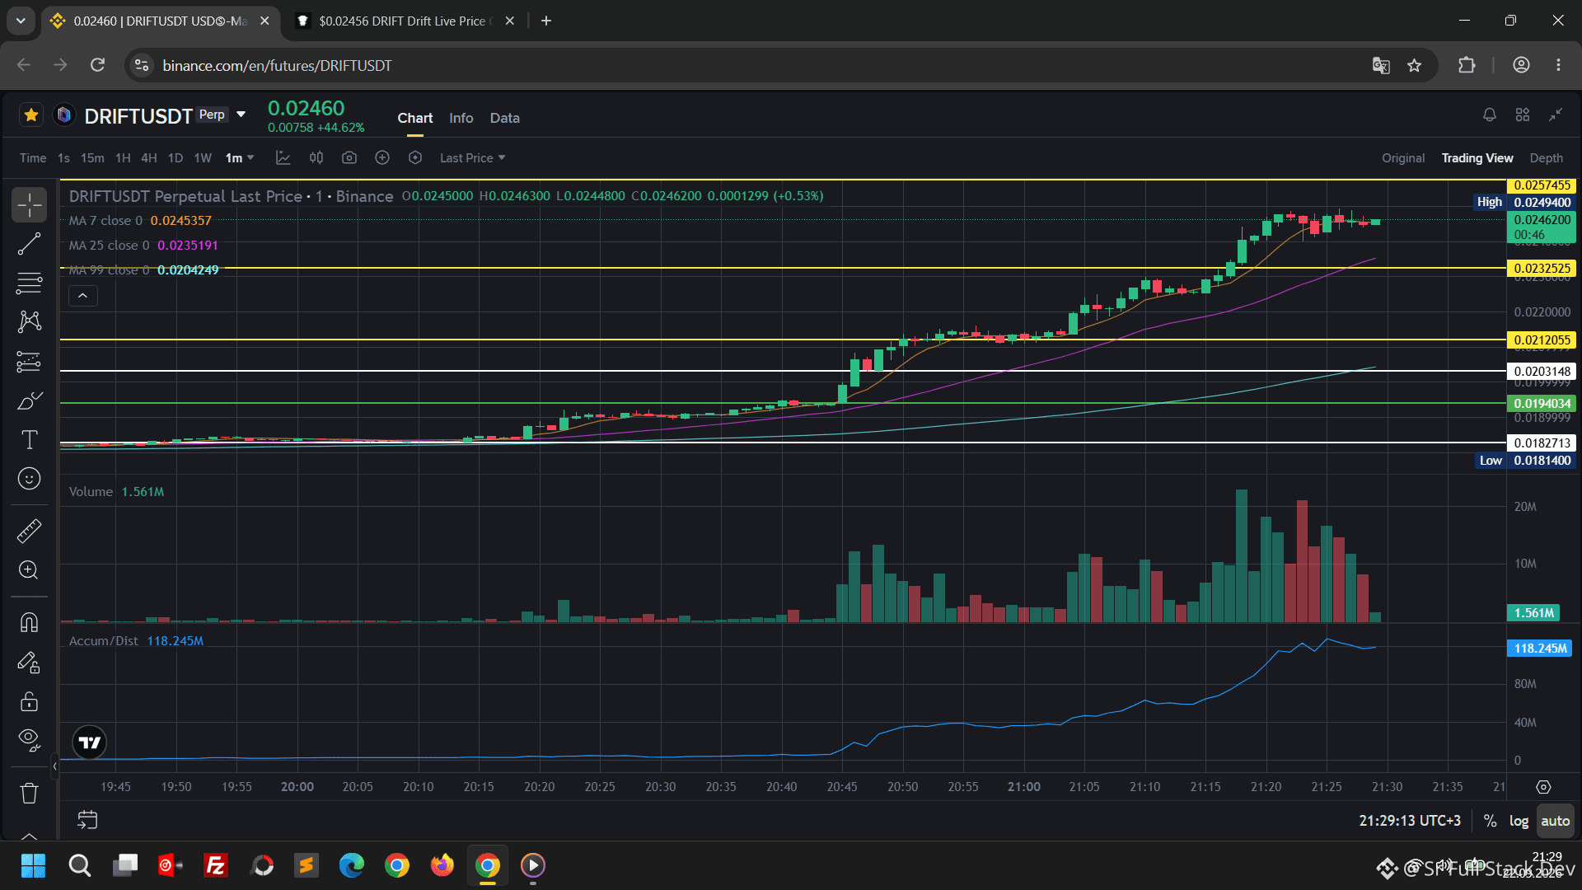This screenshot has height=890, width=1582.
Task: Take a chart snapshot with camera icon
Action: (349, 157)
